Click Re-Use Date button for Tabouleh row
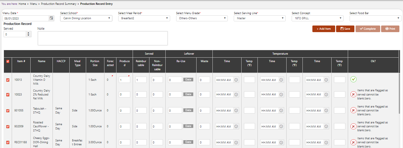Screen dimensions: 403x148 [x=188, y=110]
